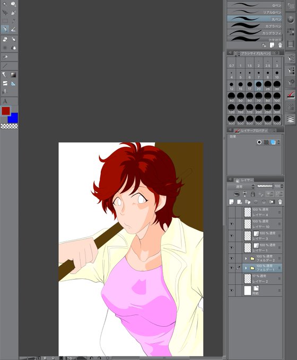Choose the カリグラフィ sub tool
Image resolution: width=297 pixels, height=360 pixels.
pos(254,32)
